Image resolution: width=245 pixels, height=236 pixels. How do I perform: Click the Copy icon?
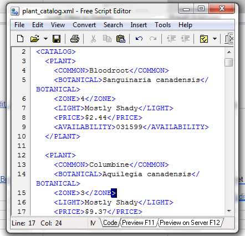tap(107, 39)
